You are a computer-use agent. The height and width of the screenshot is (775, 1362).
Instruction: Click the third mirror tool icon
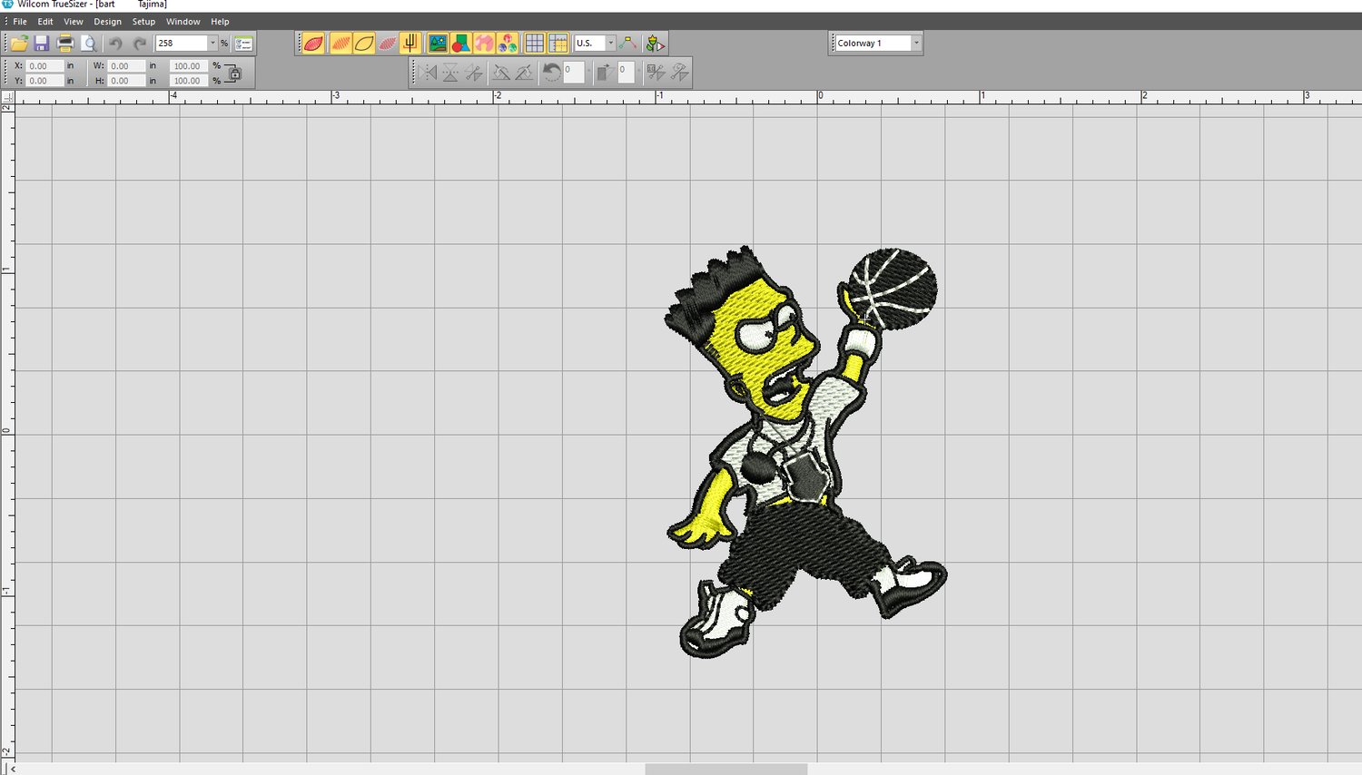pos(473,73)
